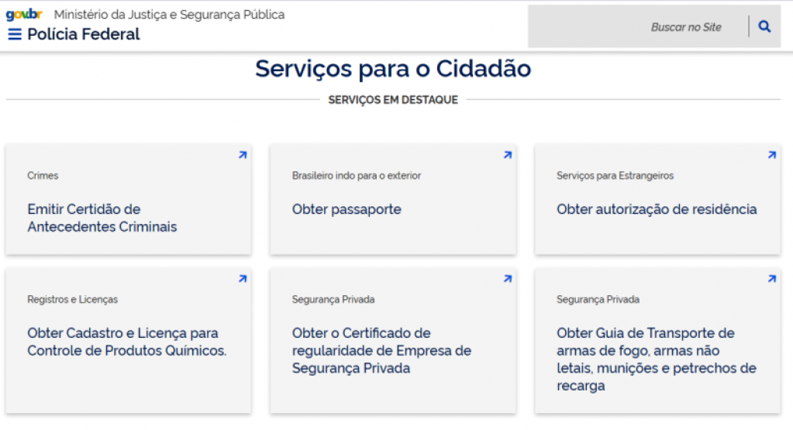Image resolution: width=793 pixels, height=430 pixels.
Task: Click the magnifier search icon
Action: tap(764, 26)
